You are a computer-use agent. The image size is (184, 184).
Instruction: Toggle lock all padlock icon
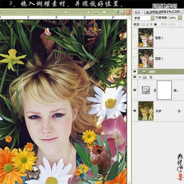[x=155, y=24]
